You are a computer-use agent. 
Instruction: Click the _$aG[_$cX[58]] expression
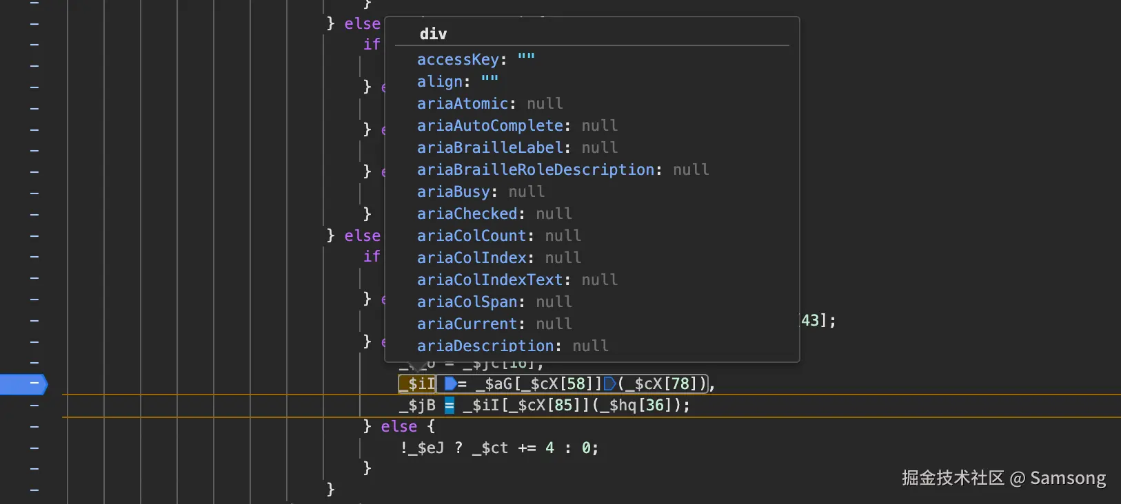[x=539, y=384]
